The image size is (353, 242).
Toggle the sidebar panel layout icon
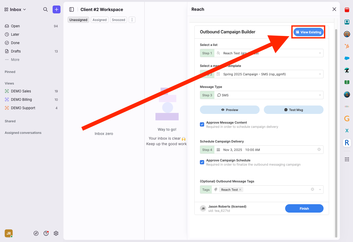coord(72,9)
